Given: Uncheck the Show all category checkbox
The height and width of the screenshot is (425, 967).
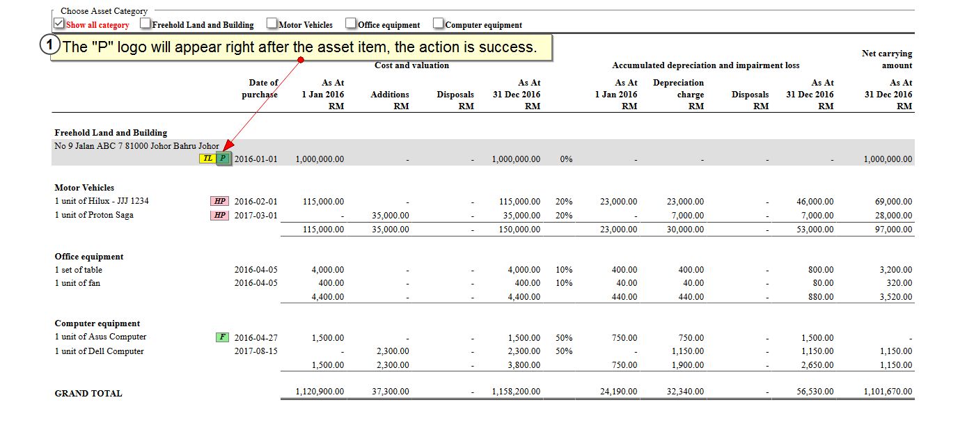Looking at the screenshot, I should coord(60,24).
